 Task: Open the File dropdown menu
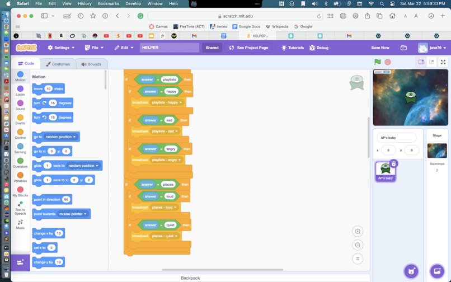coord(94,48)
